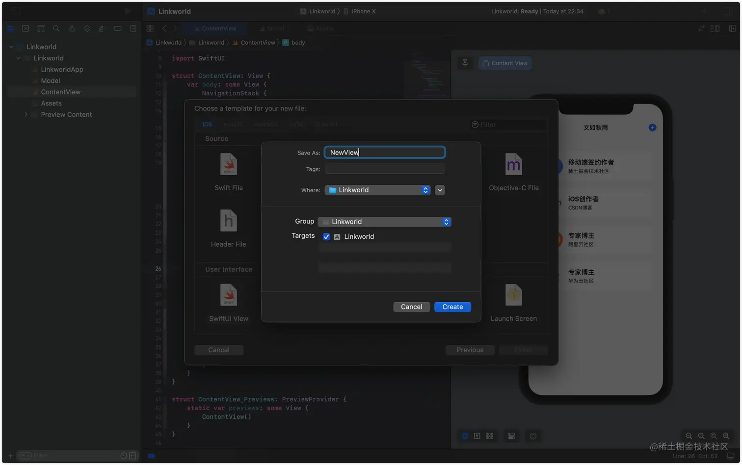The width and height of the screenshot is (742, 465).
Task: Zoom canvas to fit
Action: point(714,436)
